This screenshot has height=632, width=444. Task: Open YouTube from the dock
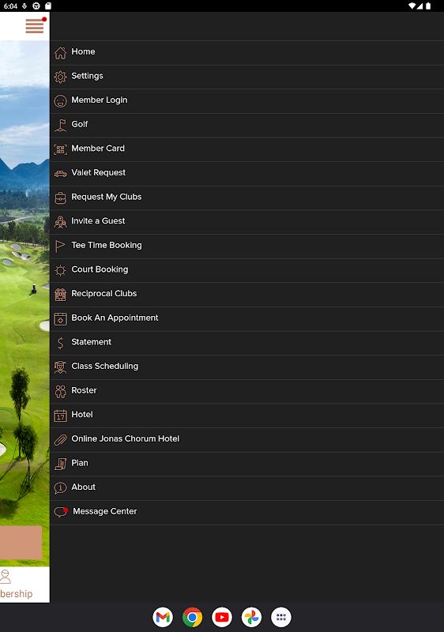tap(222, 617)
